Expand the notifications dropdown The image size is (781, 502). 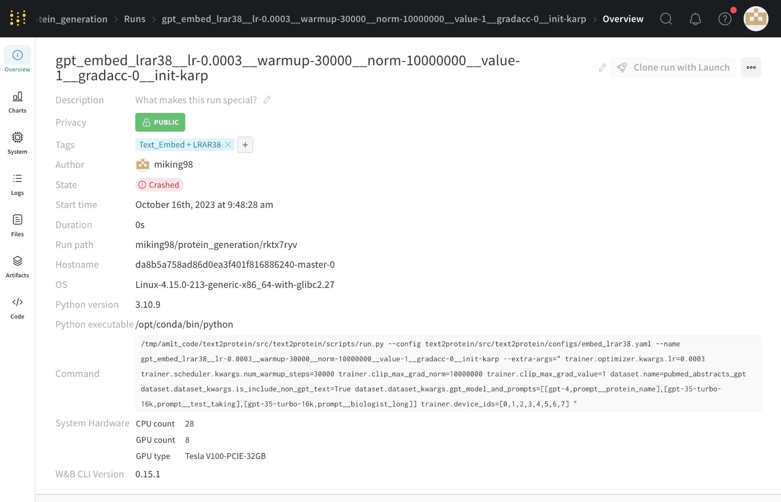tap(695, 18)
